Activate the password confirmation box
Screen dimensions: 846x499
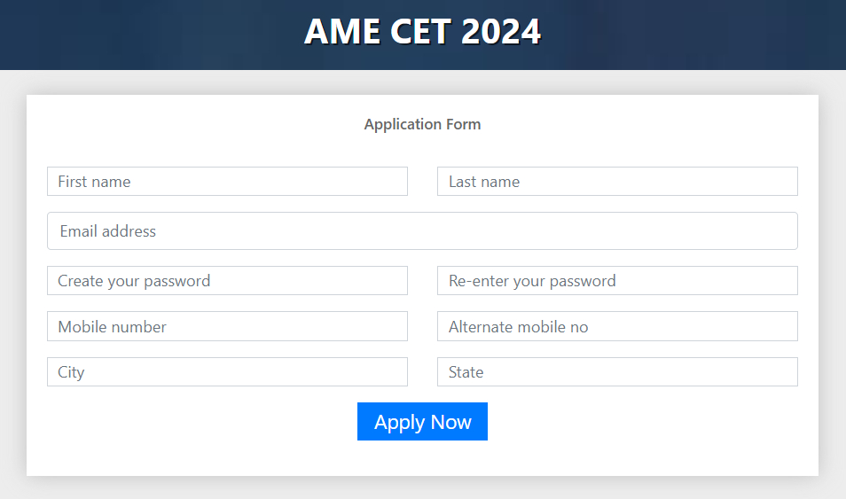coord(617,281)
